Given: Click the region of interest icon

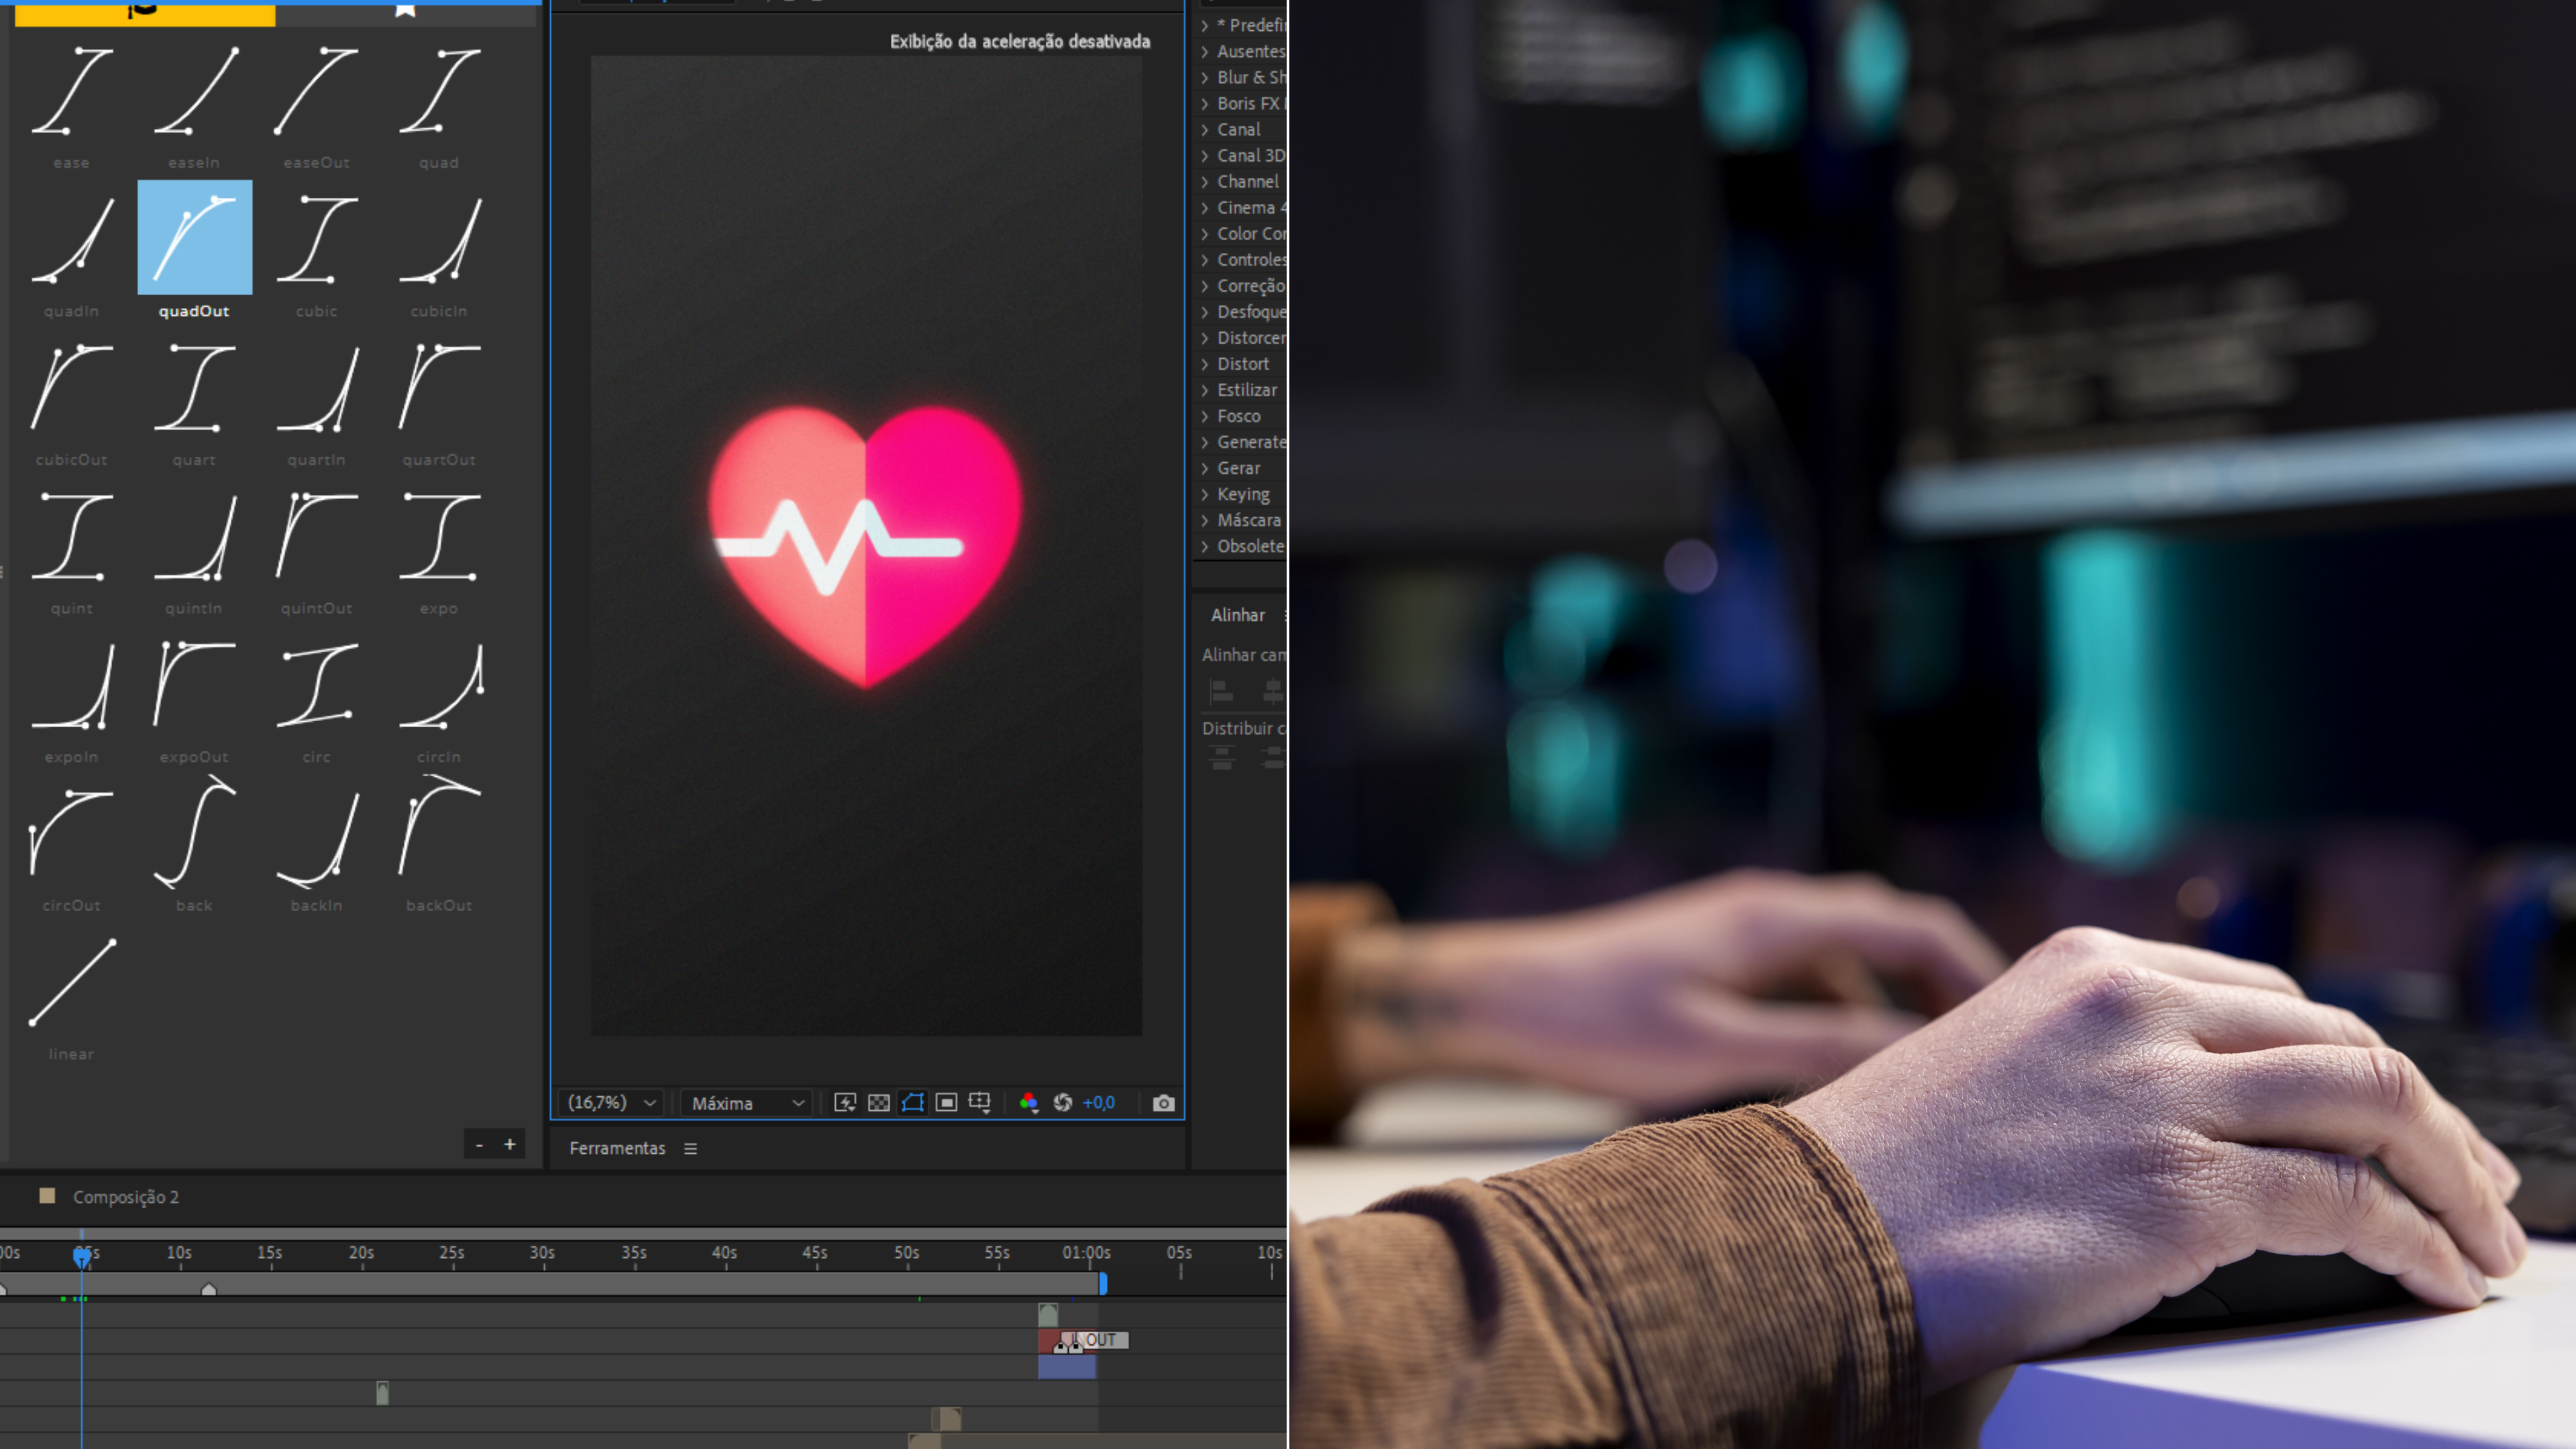Looking at the screenshot, I should click(x=946, y=1102).
